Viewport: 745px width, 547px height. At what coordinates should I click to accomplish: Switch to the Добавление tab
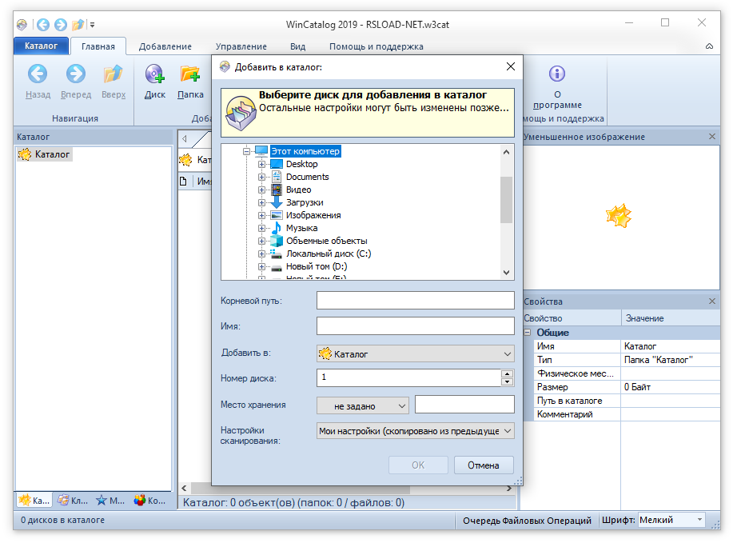(x=165, y=46)
